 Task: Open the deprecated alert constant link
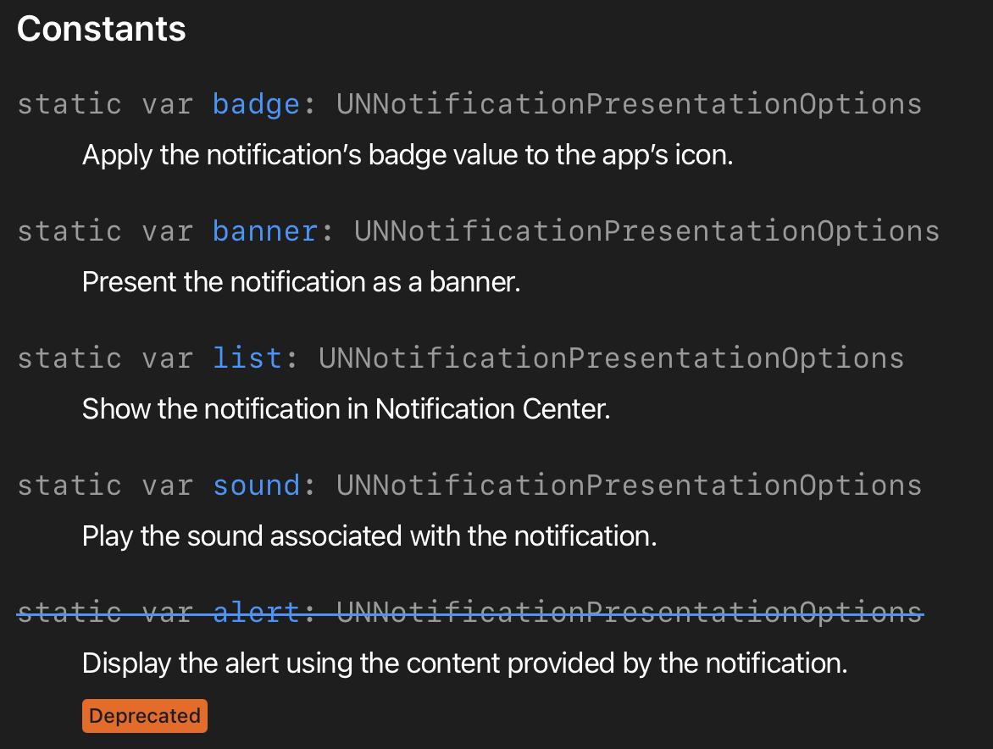coord(256,613)
